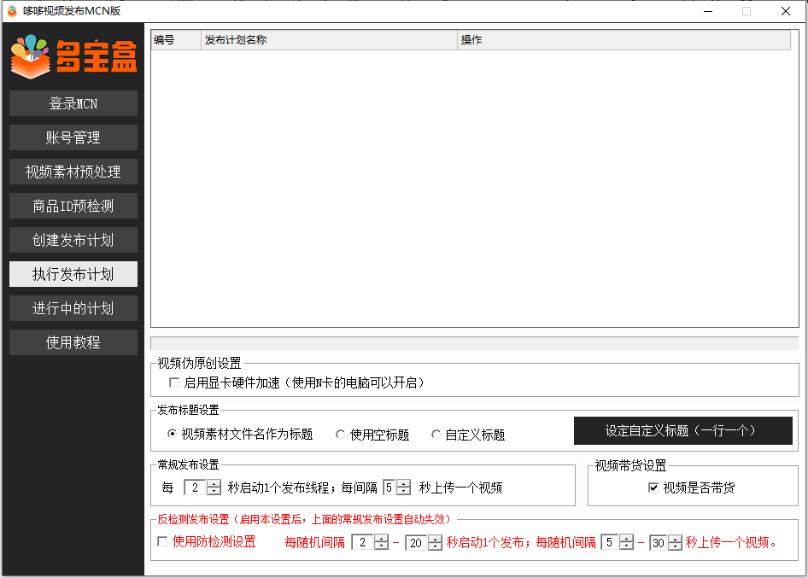Choose the 自定义标题 radio option
The width and height of the screenshot is (808, 578).
click(436, 435)
